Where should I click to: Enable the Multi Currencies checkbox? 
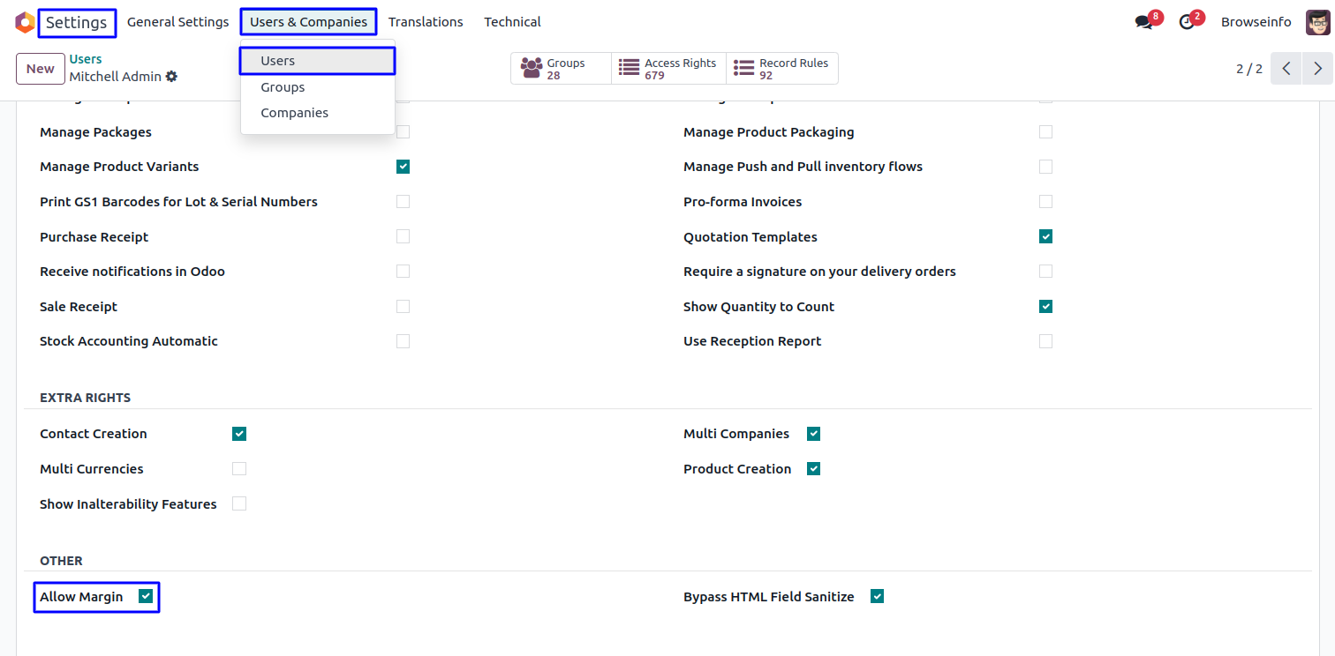239,469
